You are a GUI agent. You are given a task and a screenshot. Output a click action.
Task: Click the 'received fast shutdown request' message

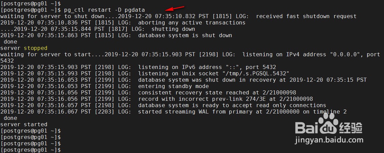pos(306,16)
